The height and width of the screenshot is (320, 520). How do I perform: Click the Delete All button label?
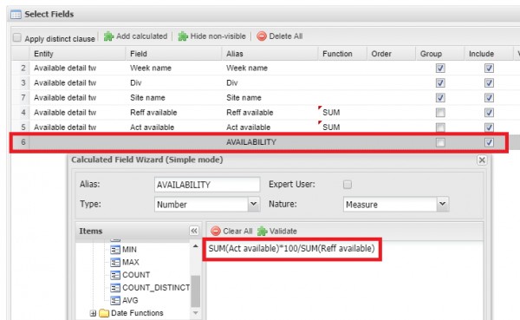[285, 36]
